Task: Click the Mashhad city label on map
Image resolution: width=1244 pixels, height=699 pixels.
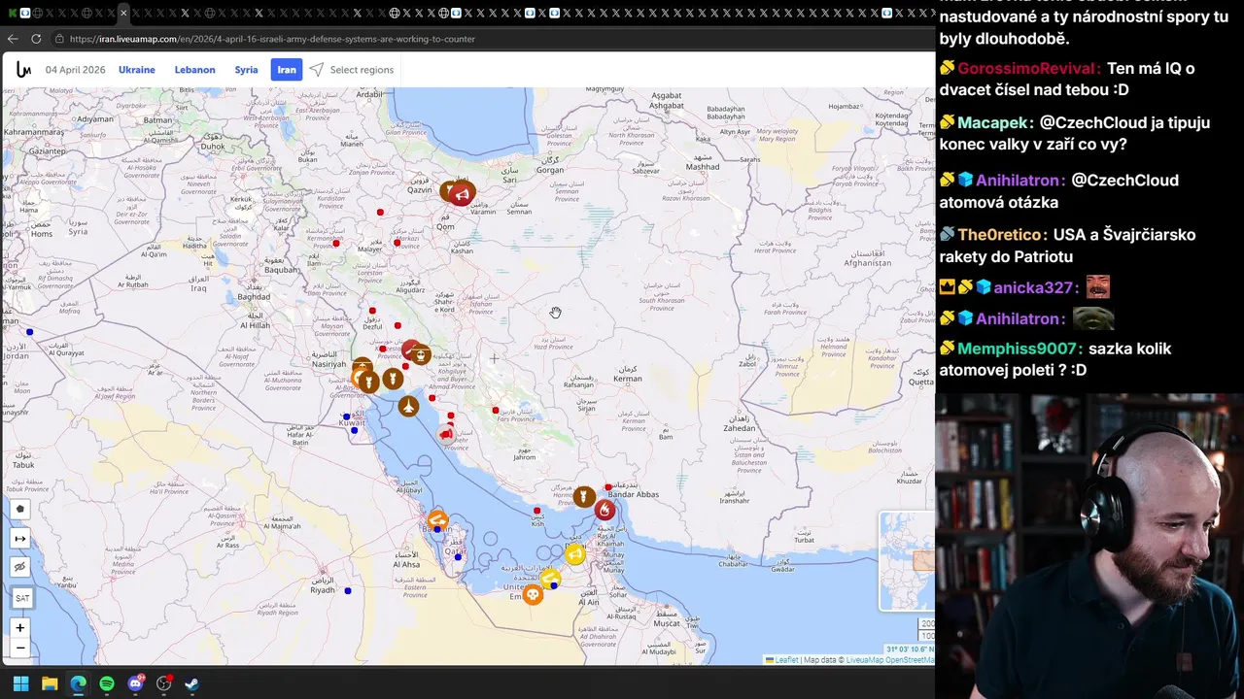Action: pos(703,166)
